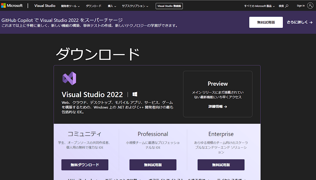Click the Visual Studio wordmark in the header
The width and height of the screenshot is (316, 180).
(x=45, y=6)
